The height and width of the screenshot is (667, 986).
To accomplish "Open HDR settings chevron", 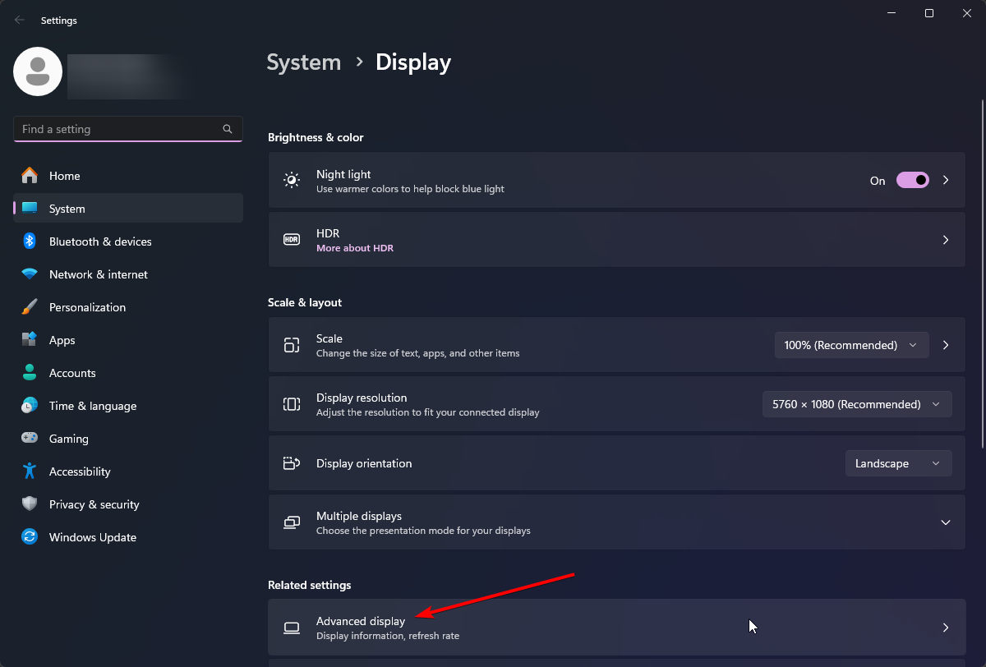I will pyautogui.click(x=946, y=240).
